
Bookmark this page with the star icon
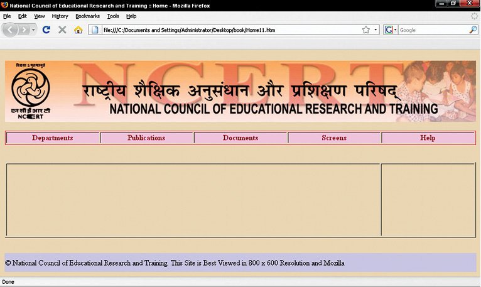click(365, 30)
